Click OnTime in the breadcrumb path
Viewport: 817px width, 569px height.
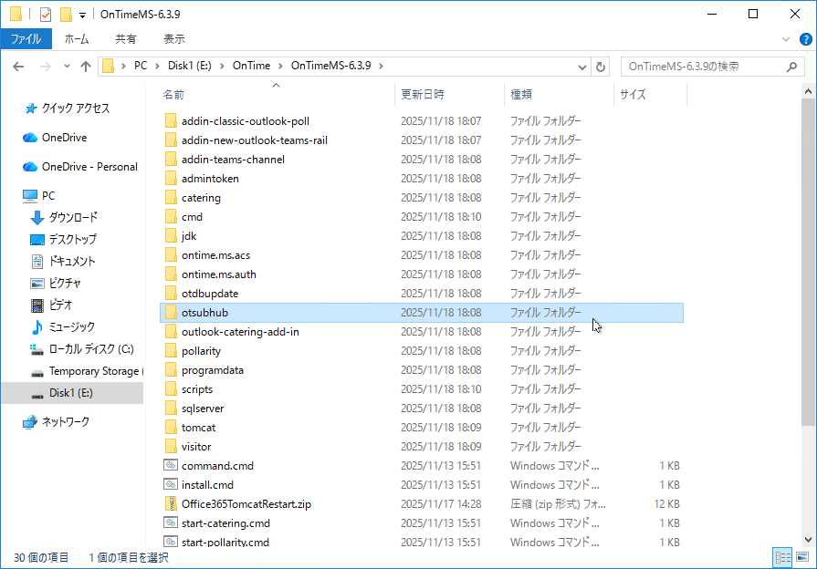pos(251,66)
